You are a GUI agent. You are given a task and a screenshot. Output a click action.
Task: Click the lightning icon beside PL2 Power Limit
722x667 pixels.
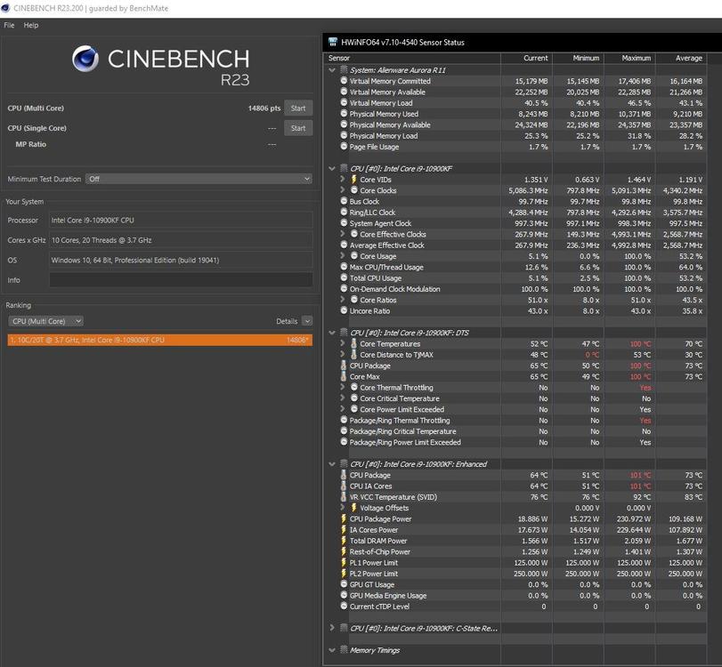coord(344,574)
